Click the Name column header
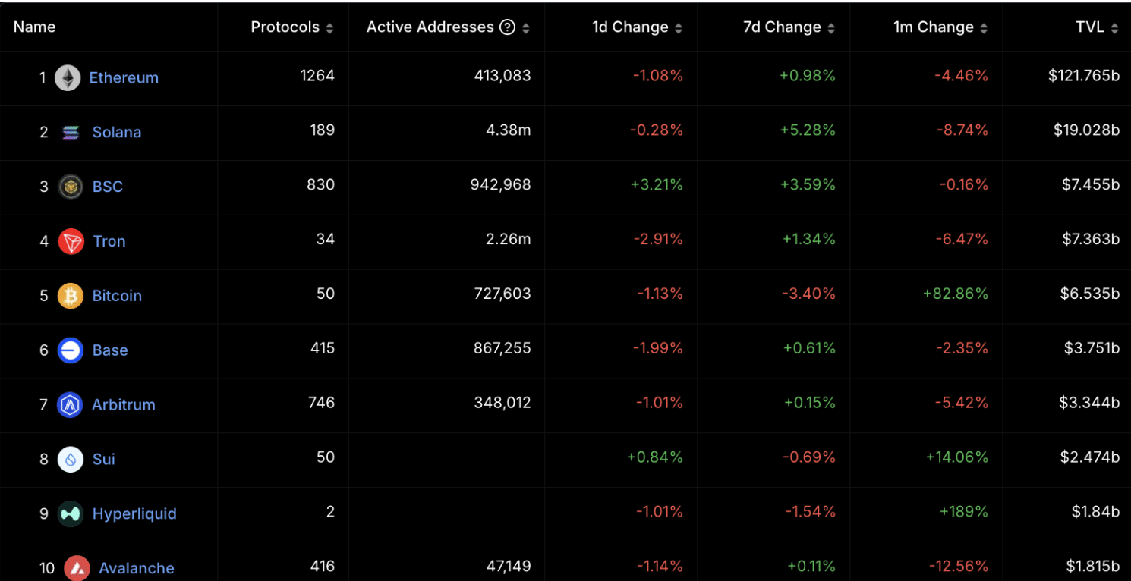The height and width of the screenshot is (581, 1131). point(35,27)
